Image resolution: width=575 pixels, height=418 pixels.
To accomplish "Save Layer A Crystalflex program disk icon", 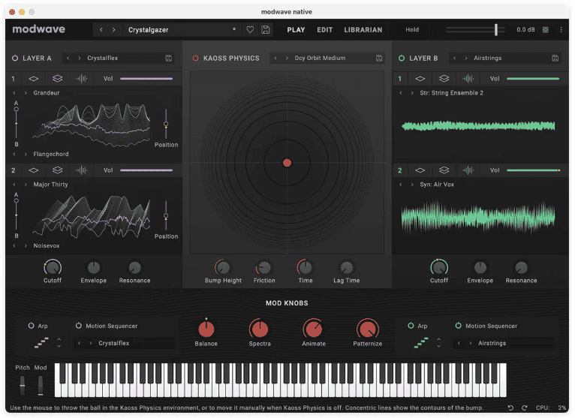I will coord(169,58).
